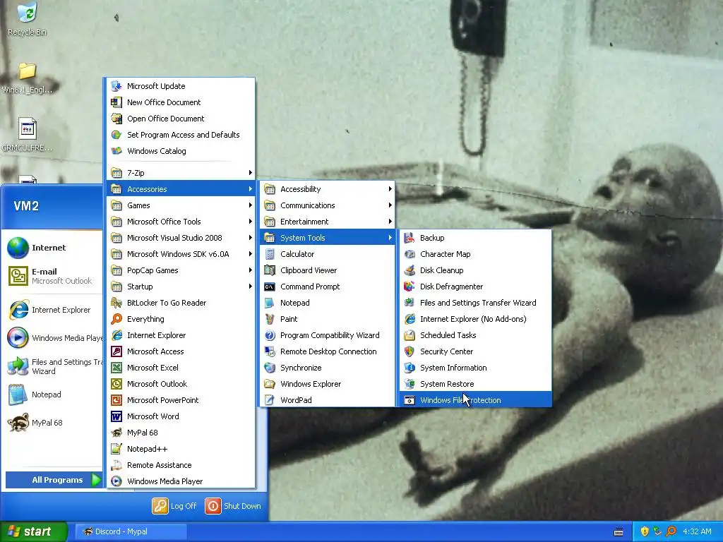Open Microsoft PowerPoint icon
This screenshot has width=723, height=542.
pos(116,399)
